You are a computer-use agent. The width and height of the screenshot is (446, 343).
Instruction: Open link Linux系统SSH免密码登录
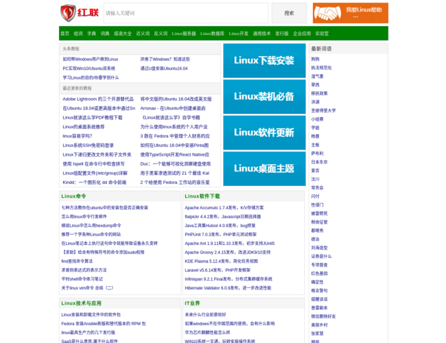click(x=89, y=145)
